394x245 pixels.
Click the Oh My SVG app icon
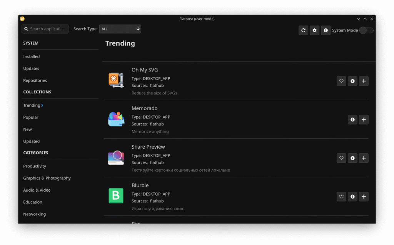tap(116, 80)
